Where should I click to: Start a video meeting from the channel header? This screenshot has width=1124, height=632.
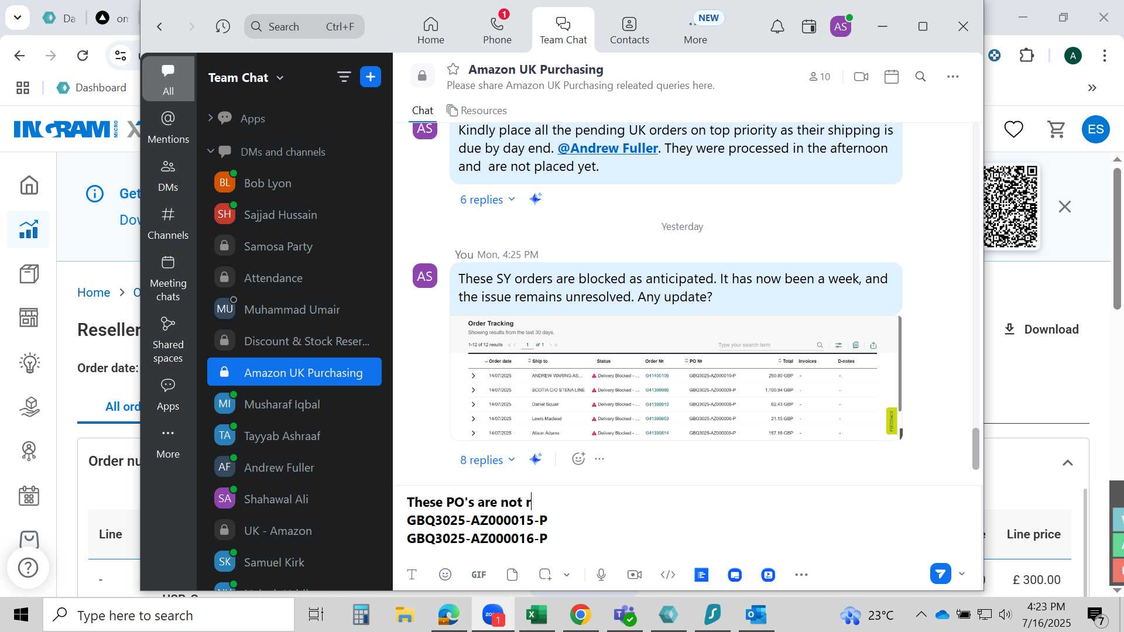(861, 77)
